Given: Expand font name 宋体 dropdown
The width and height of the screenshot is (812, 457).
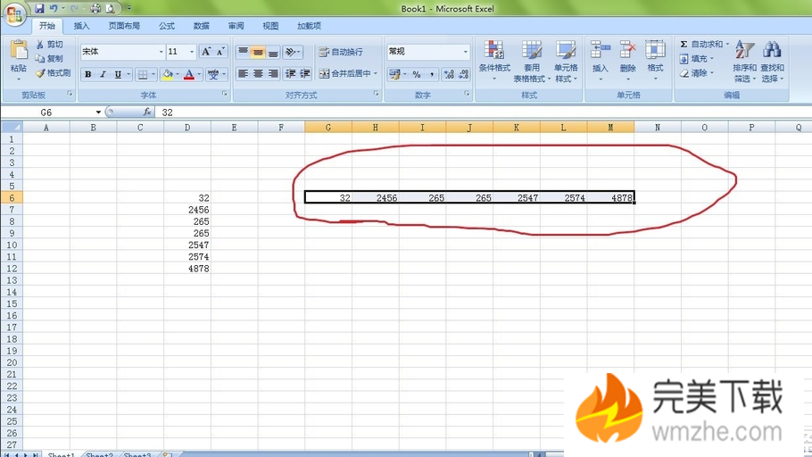Looking at the screenshot, I should (x=161, y=52).
